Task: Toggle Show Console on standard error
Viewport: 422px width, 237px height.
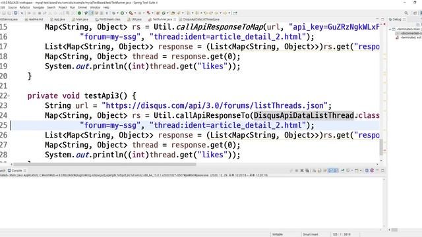Action: (336, 171)
